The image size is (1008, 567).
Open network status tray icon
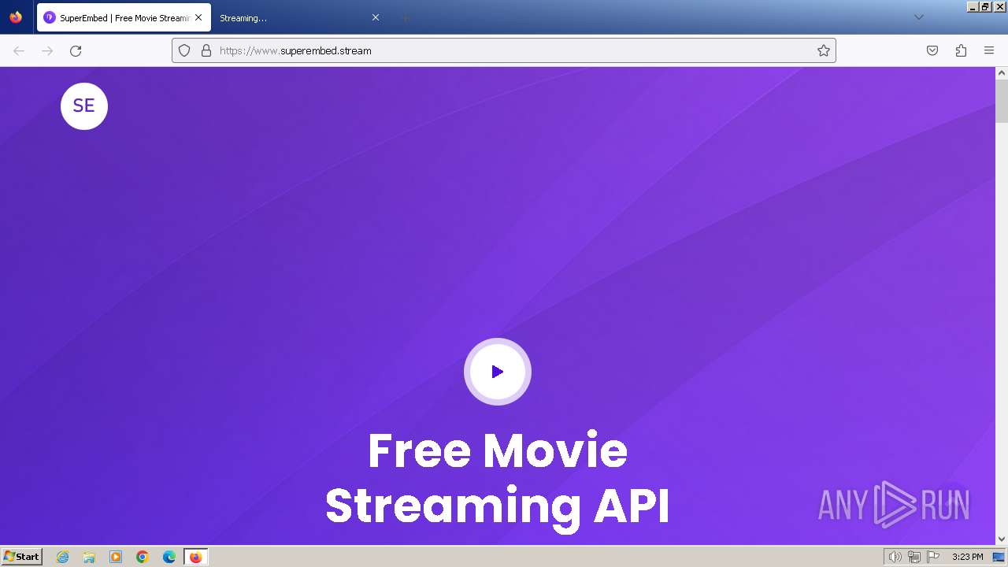point(914,557)
